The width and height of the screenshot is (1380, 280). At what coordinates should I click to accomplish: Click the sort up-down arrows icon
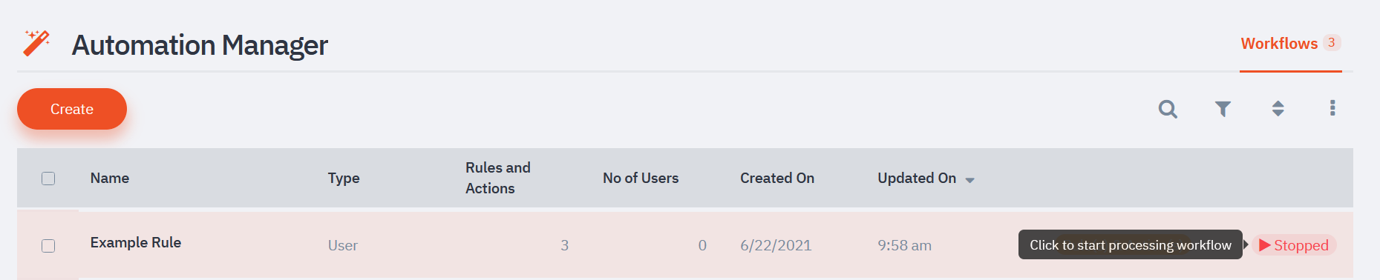[1278, 109]
